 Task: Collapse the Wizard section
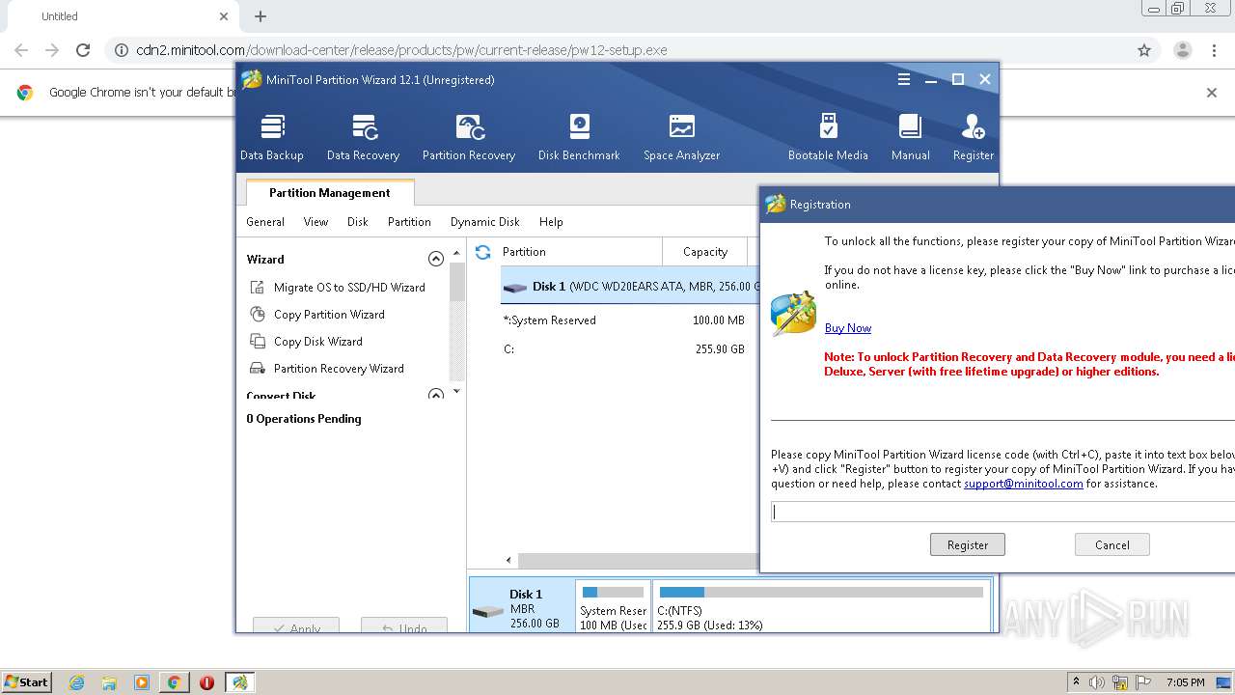click(436, 259)
